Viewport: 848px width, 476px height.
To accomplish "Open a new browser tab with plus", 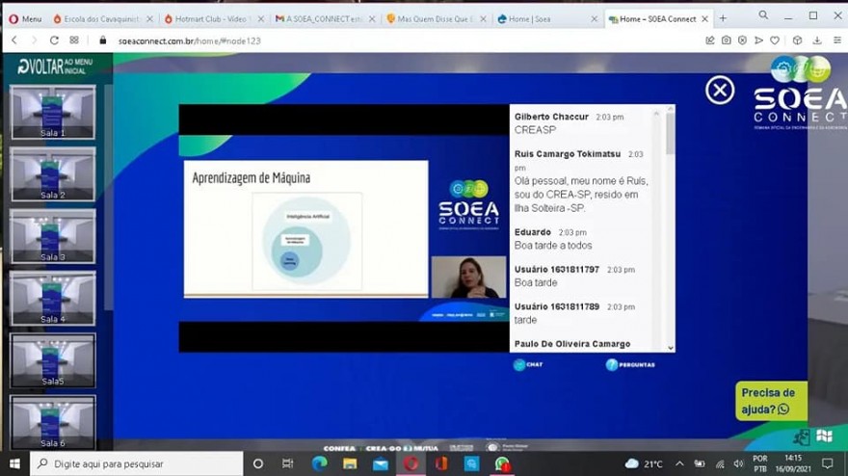I will pos(723,17).
